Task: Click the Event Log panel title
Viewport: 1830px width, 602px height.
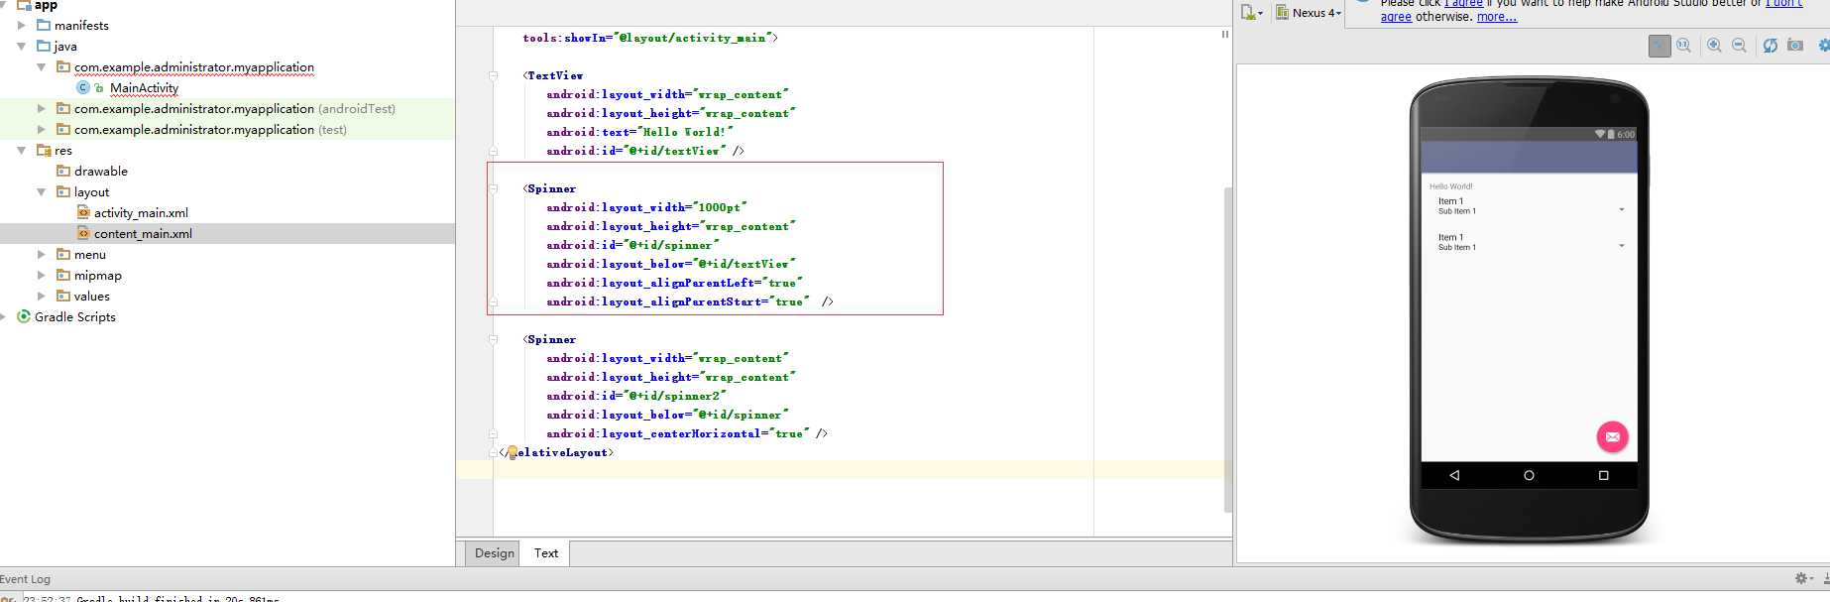Action: coord(25,579)
